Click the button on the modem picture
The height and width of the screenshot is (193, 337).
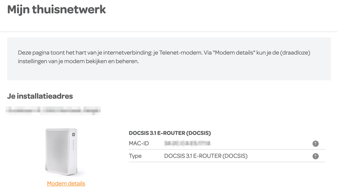(x=73, y=135)
